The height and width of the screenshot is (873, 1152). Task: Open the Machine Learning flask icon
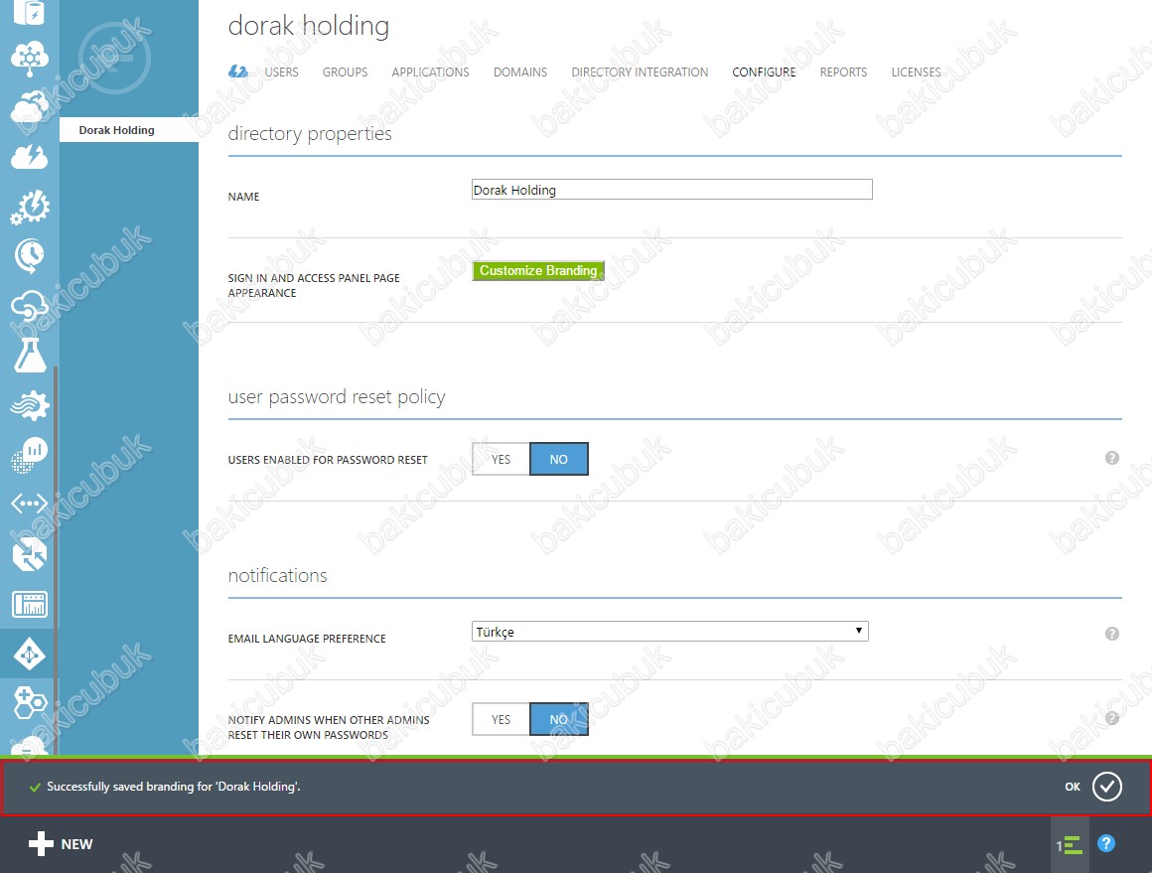(x=30, y=355)
